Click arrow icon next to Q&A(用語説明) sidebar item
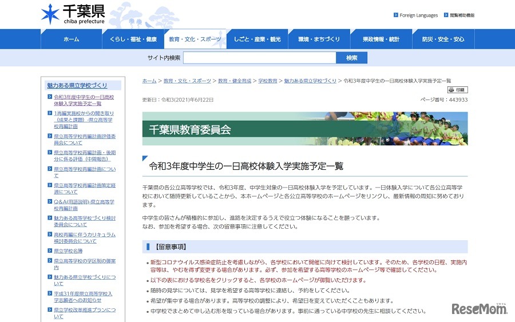Image resolution: width=515 pixels, height=322 pixels. pyautogui.click(x=50, y=201)
